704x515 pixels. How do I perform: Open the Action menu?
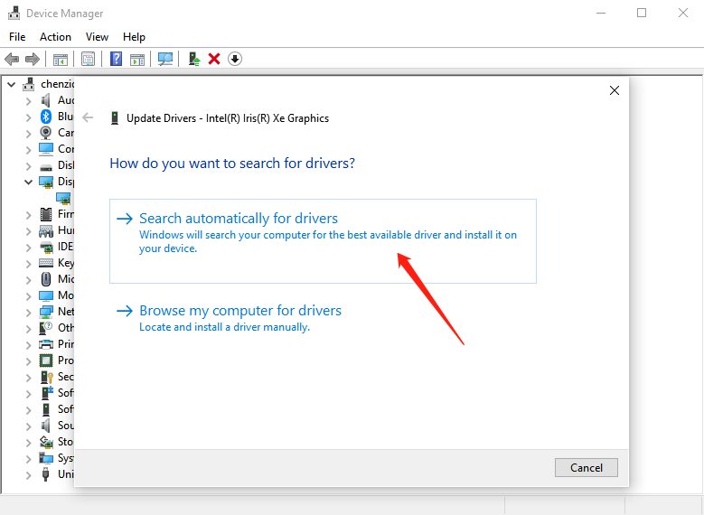[55, 37]
